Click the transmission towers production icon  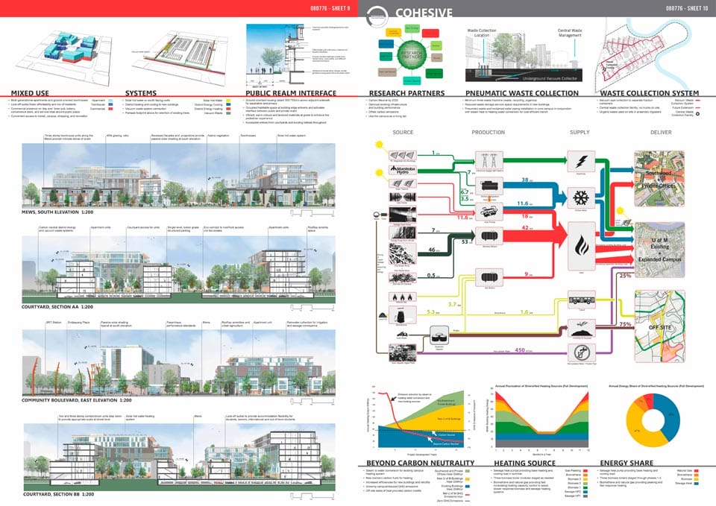(489, 161)
